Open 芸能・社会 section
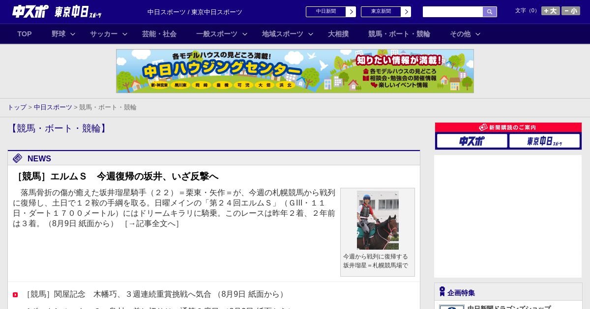 159,34
